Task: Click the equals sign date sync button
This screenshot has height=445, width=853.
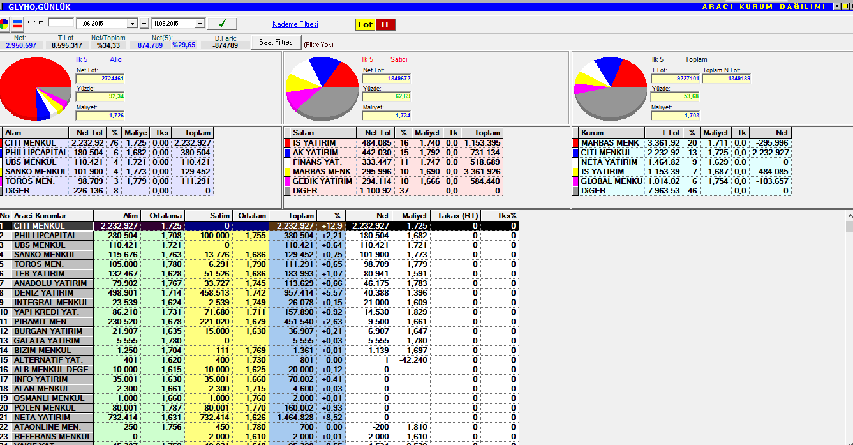Action: pyautogui.click(x=144, y=23)
